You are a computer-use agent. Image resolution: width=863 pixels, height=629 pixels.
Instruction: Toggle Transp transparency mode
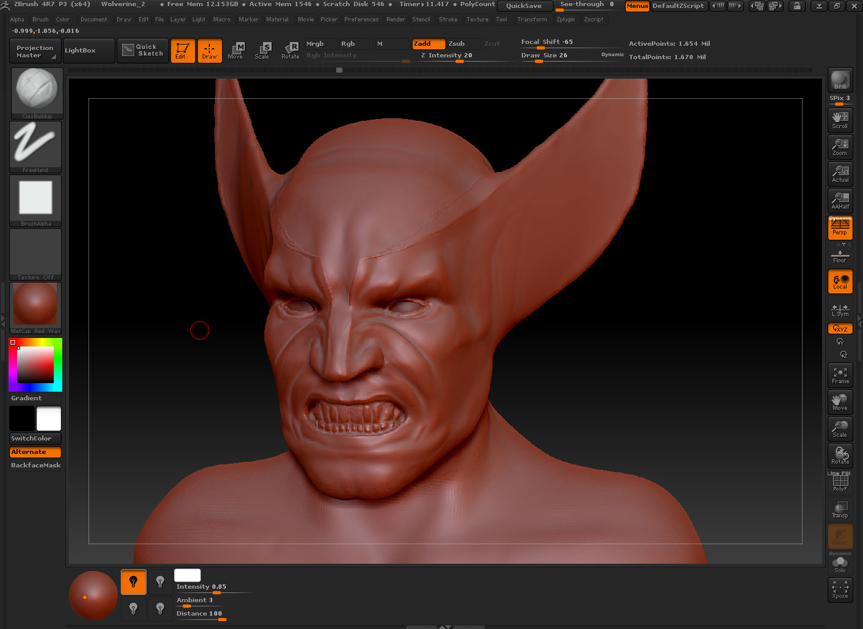(x=840, y=509)
